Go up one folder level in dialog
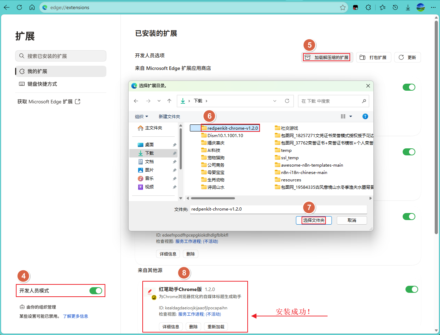The height and width of the screenshot is (335, 440). (x=169, y=101)
